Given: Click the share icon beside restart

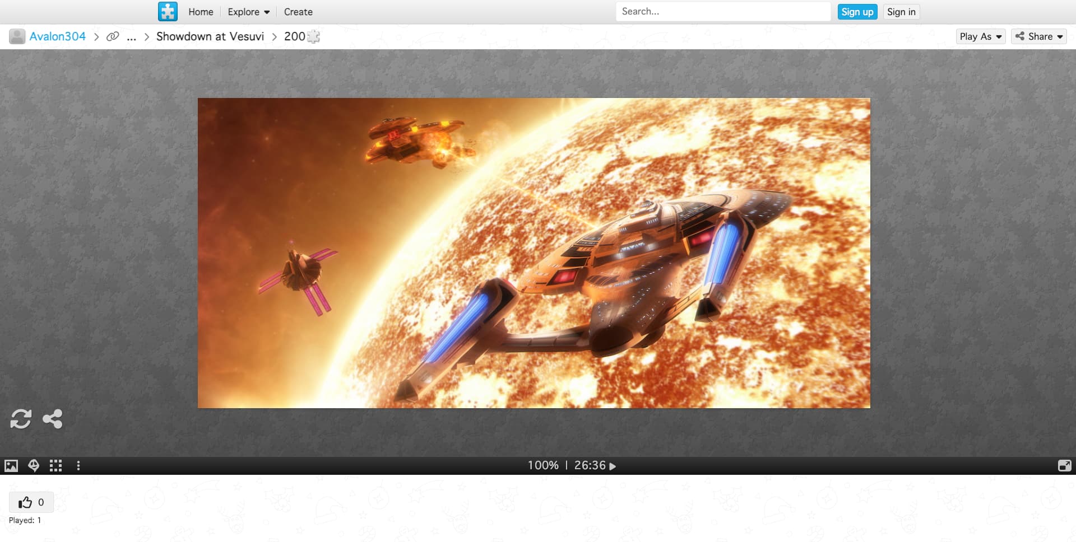Looking at the screenshot, I should tap(52, 419).
